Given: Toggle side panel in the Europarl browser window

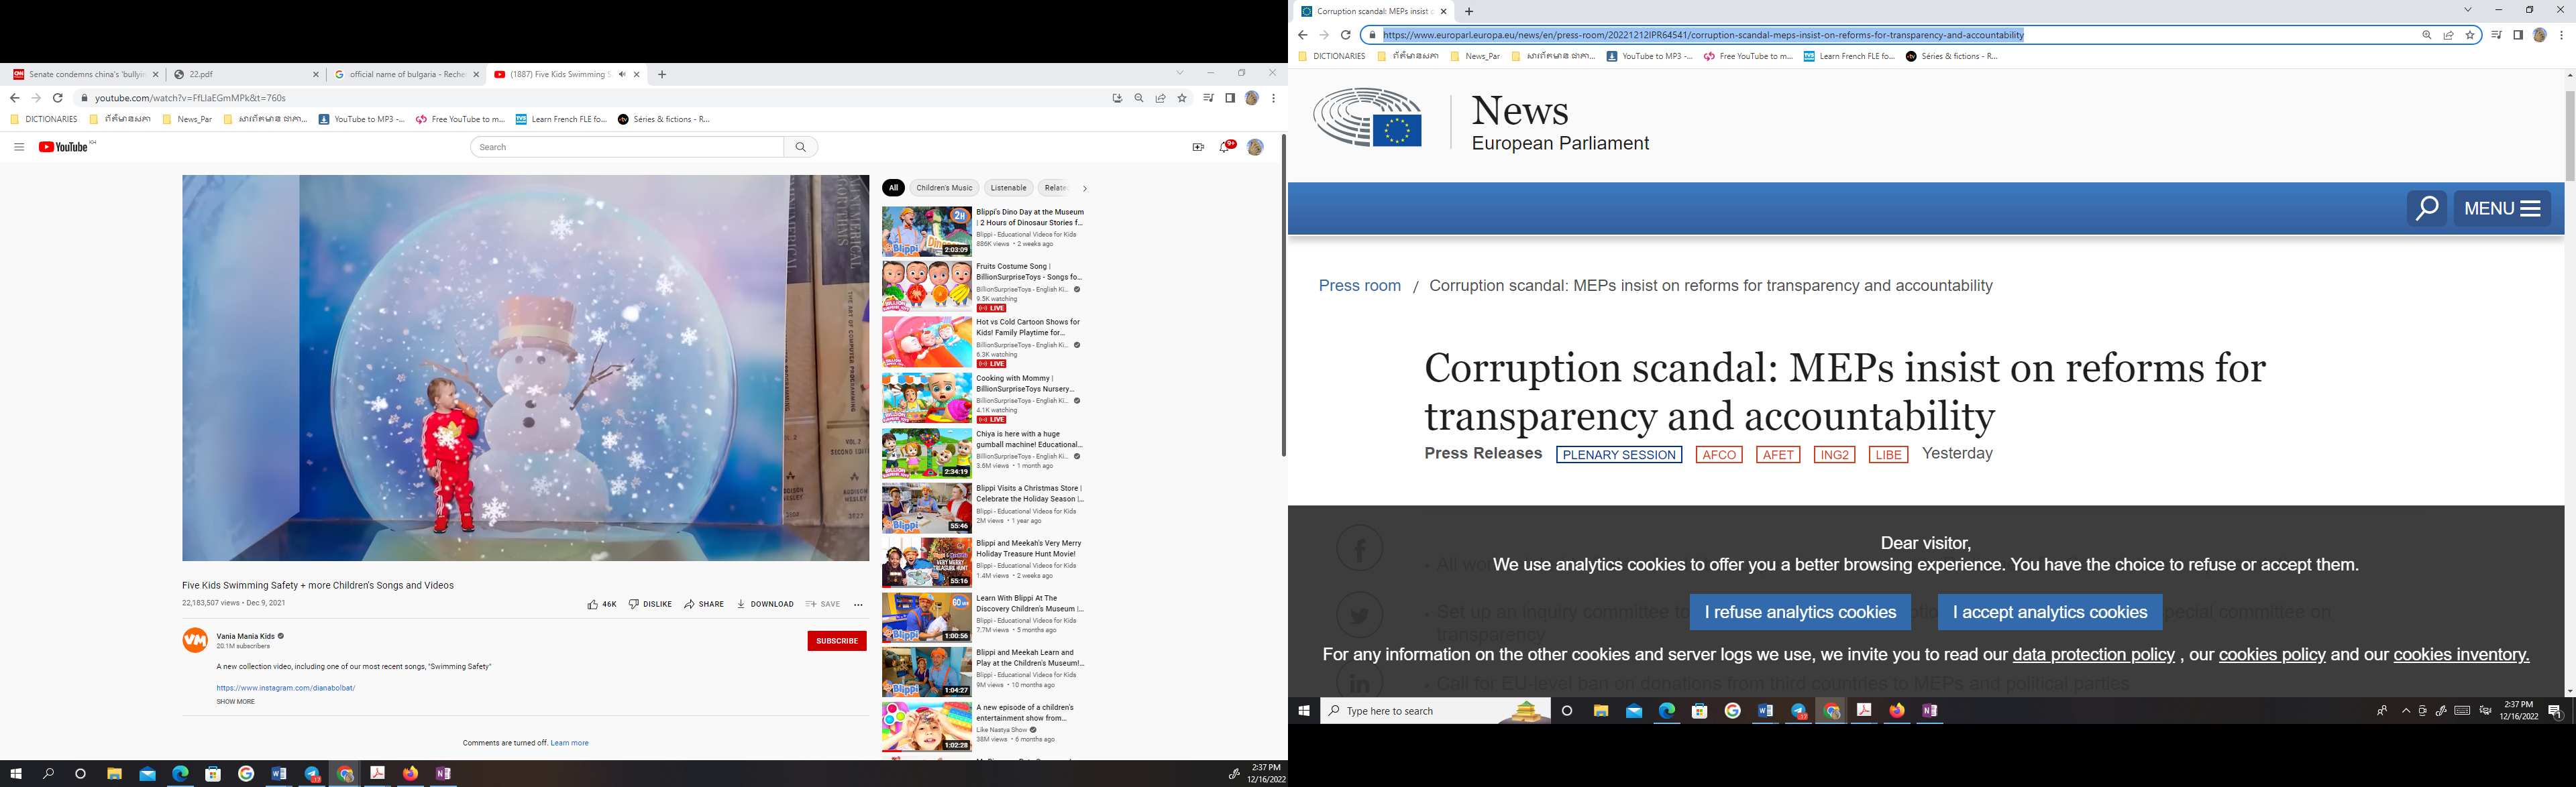Looking at the screenshot, I should click(x=2518, y=35).
